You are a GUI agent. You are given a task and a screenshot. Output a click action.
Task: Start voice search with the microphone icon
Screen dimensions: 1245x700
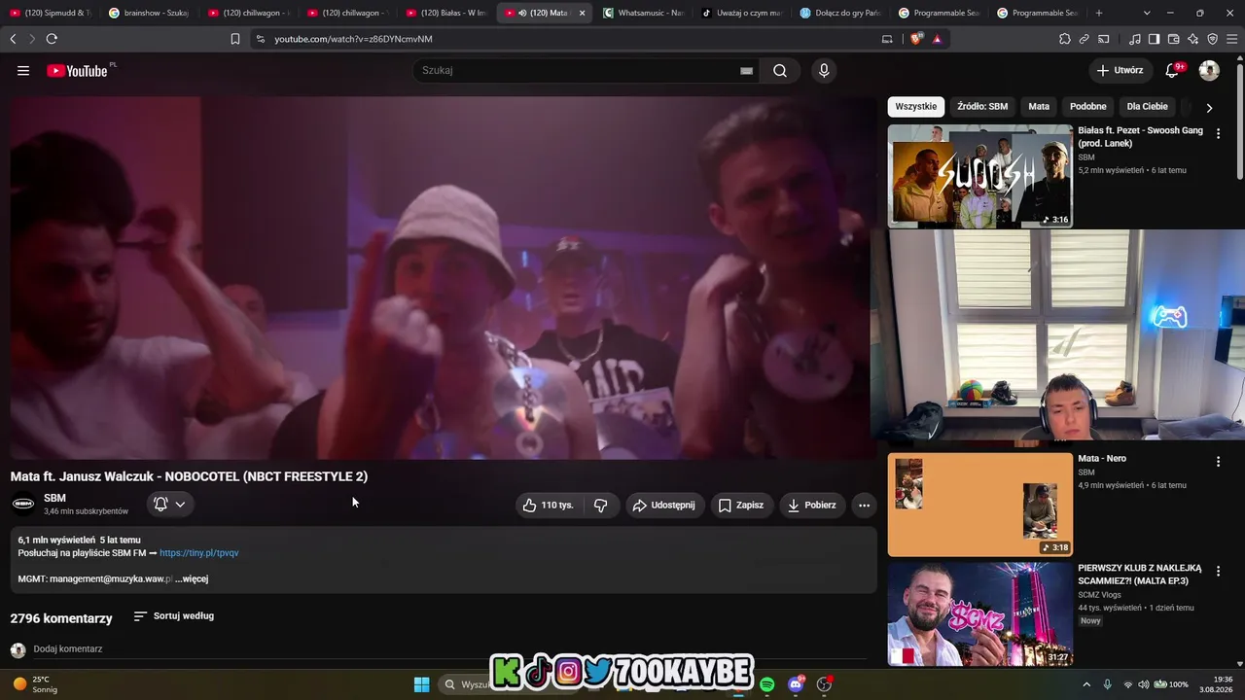[x=824, y=70]
